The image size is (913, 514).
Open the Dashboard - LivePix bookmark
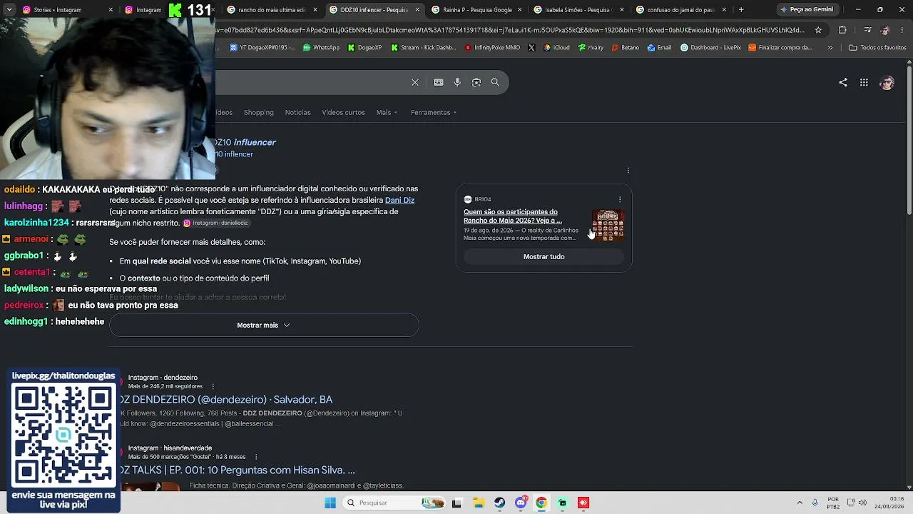click(x=711, y=48)
